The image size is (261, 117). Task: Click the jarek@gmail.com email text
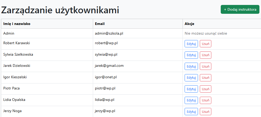click(x=109, y=66)
